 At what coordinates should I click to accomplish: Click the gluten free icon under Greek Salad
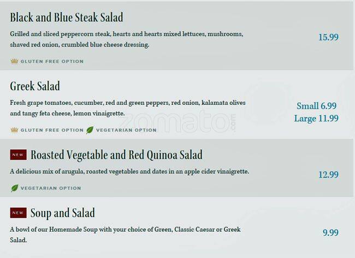pos(14,130)
